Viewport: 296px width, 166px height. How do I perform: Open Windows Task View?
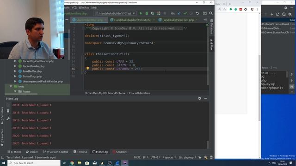[x=64, y=163]
